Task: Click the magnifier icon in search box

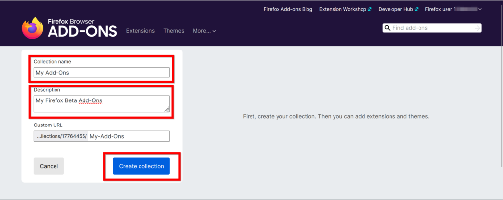Action: [387, 28]
